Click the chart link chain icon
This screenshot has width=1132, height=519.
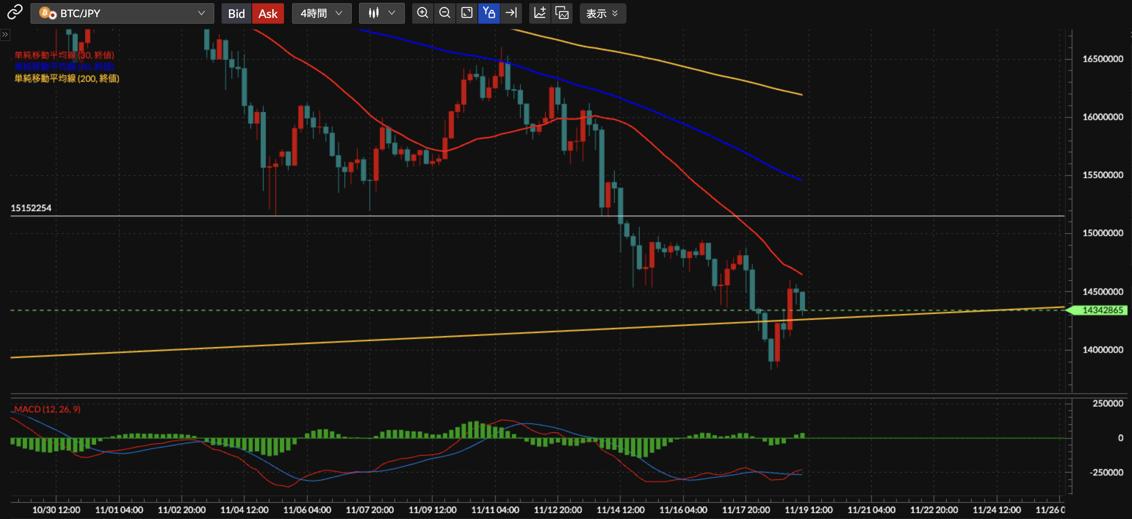[x=15, y=12]
